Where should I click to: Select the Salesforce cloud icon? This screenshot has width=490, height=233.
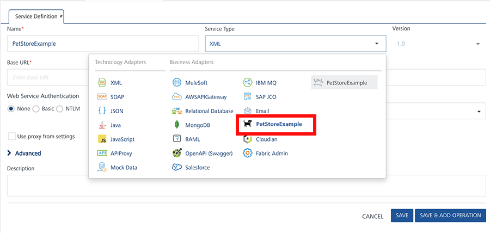(176, 168)
